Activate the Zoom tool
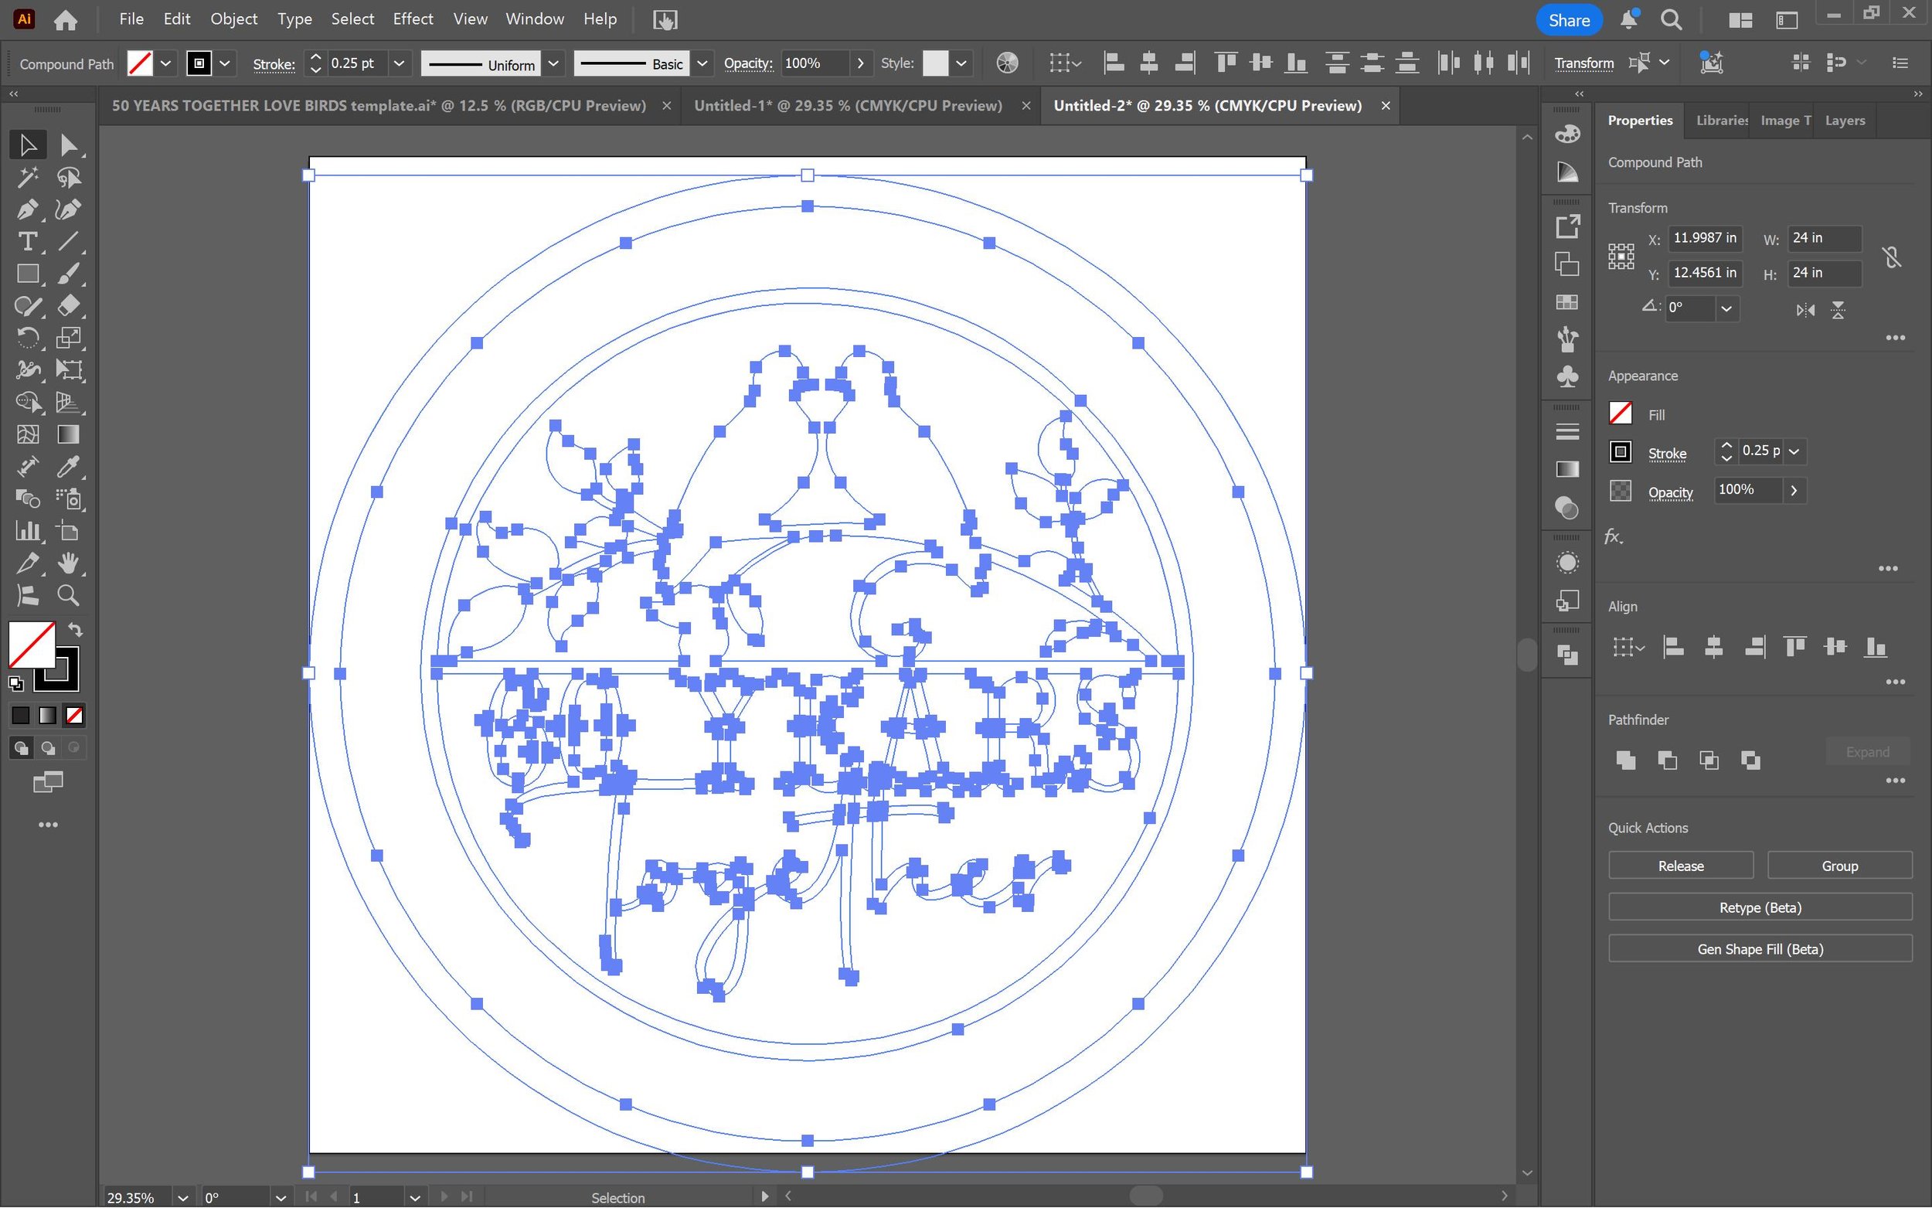This screenshot has width=1932, height=1208. [x=68, y=595]
